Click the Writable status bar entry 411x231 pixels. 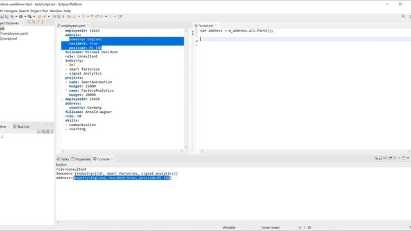coord(229,228)
